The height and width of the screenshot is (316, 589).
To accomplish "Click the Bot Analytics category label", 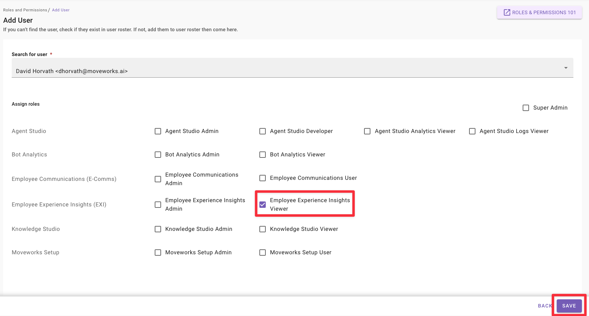I will [29, 155].
